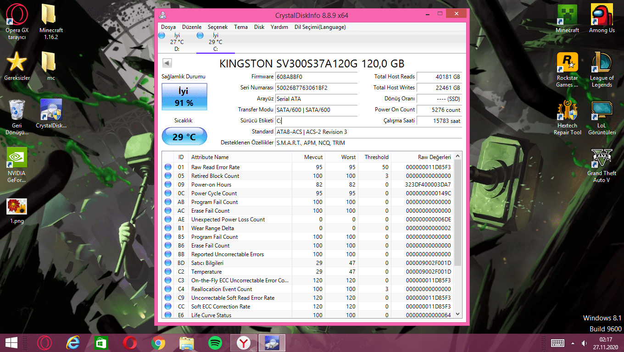This screenshot has height=352, width=624.
Task: Open the touch keyboard tray icon
Action: (x=557, y=343)
